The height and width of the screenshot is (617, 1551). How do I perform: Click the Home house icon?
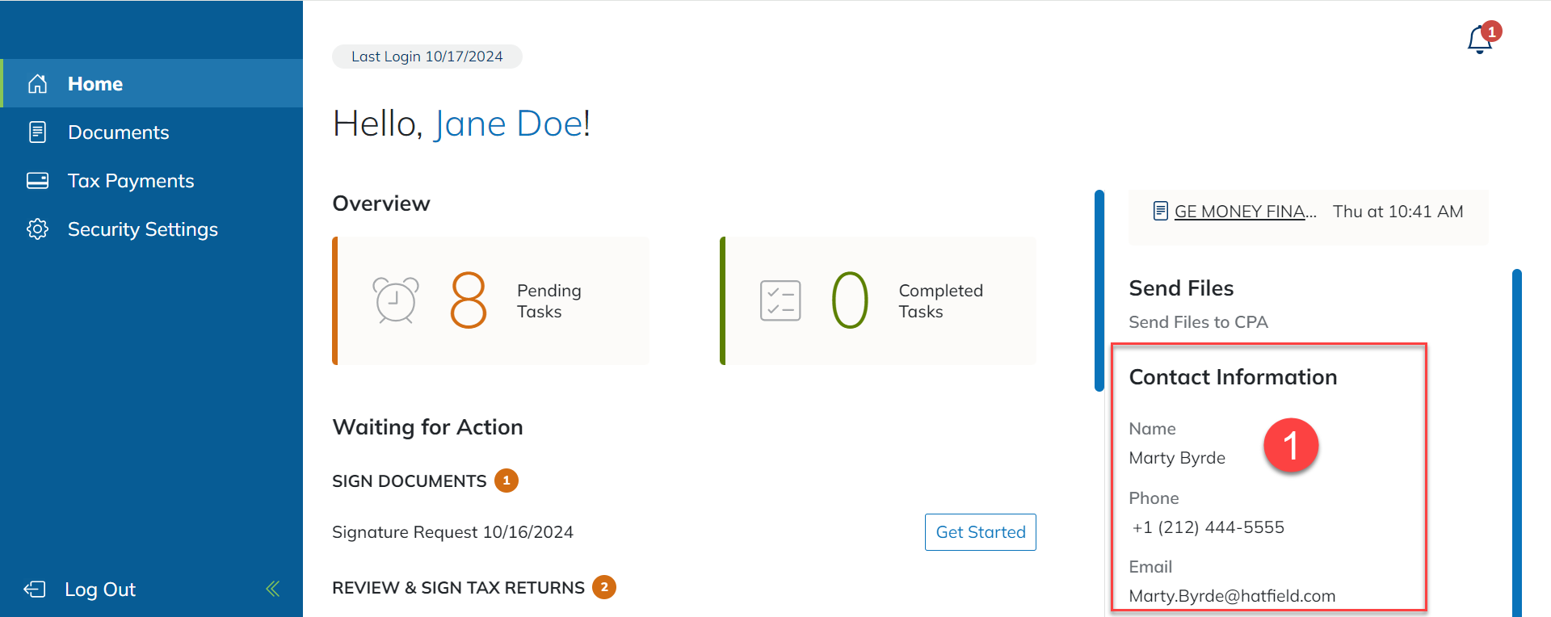tap(37, 84)
